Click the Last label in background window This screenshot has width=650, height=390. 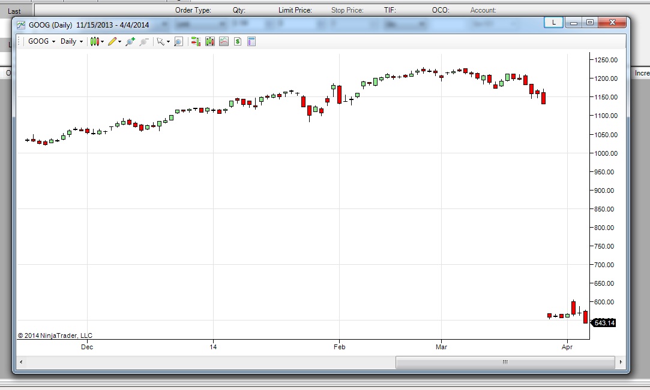(14, 11)
